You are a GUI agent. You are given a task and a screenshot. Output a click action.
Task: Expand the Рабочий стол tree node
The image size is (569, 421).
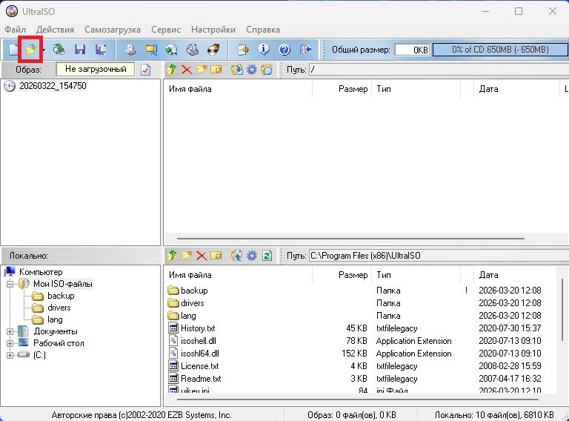pos(10,343)
